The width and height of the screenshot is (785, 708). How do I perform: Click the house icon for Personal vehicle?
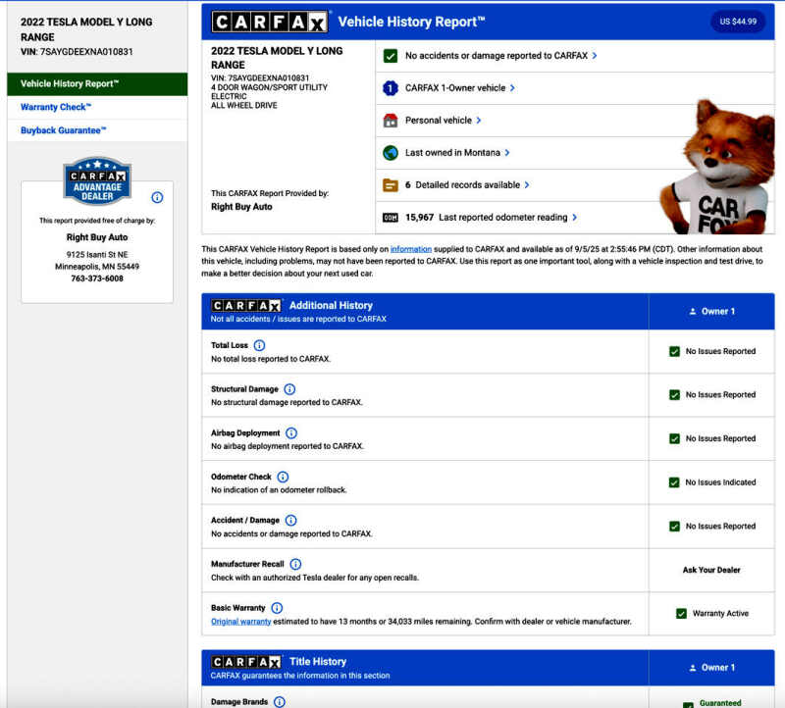(x=391, y=121)
